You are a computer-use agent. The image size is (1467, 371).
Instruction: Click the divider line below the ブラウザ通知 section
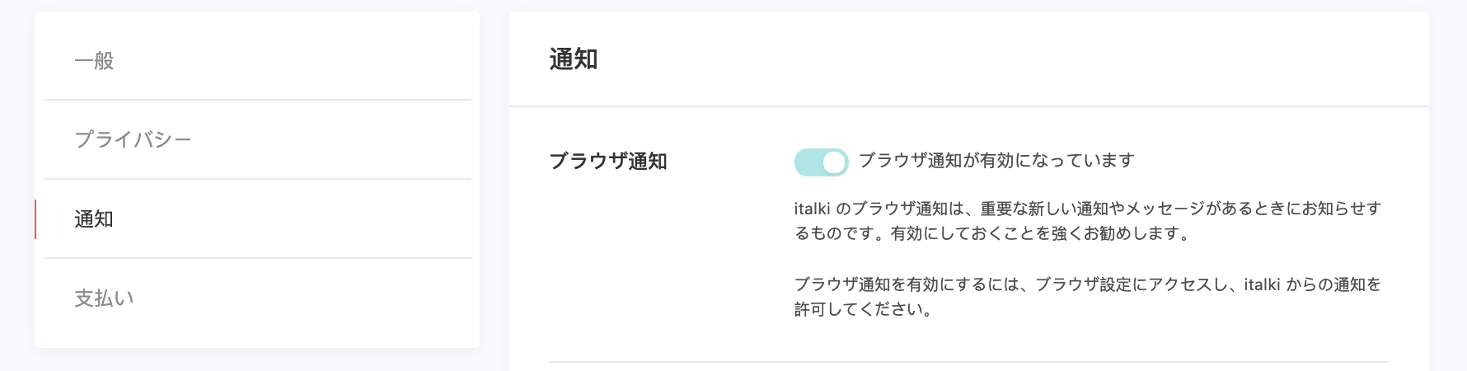tap(969, 362)
